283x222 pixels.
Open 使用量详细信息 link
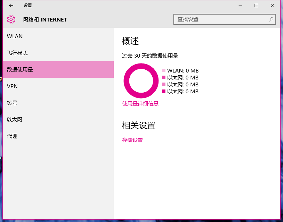point(140,104)
